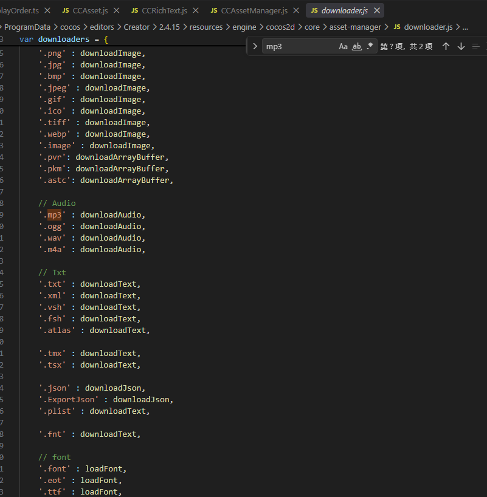
Task: Click the highlighted mp3 match in code
Action: 54,215
